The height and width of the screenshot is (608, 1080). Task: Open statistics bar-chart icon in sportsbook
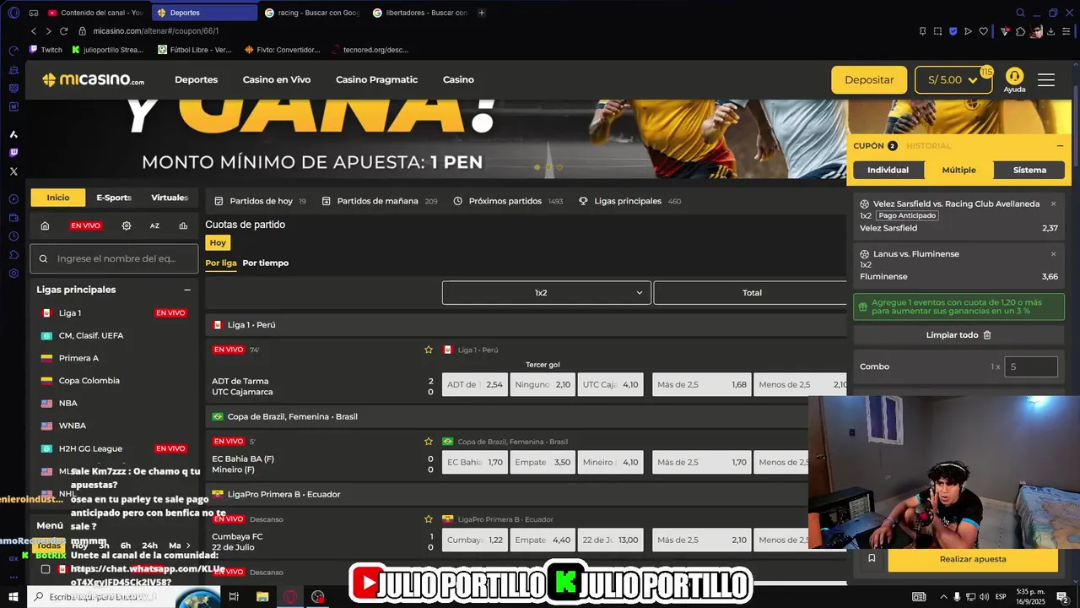pyautogui.click(x=183, y=225)
